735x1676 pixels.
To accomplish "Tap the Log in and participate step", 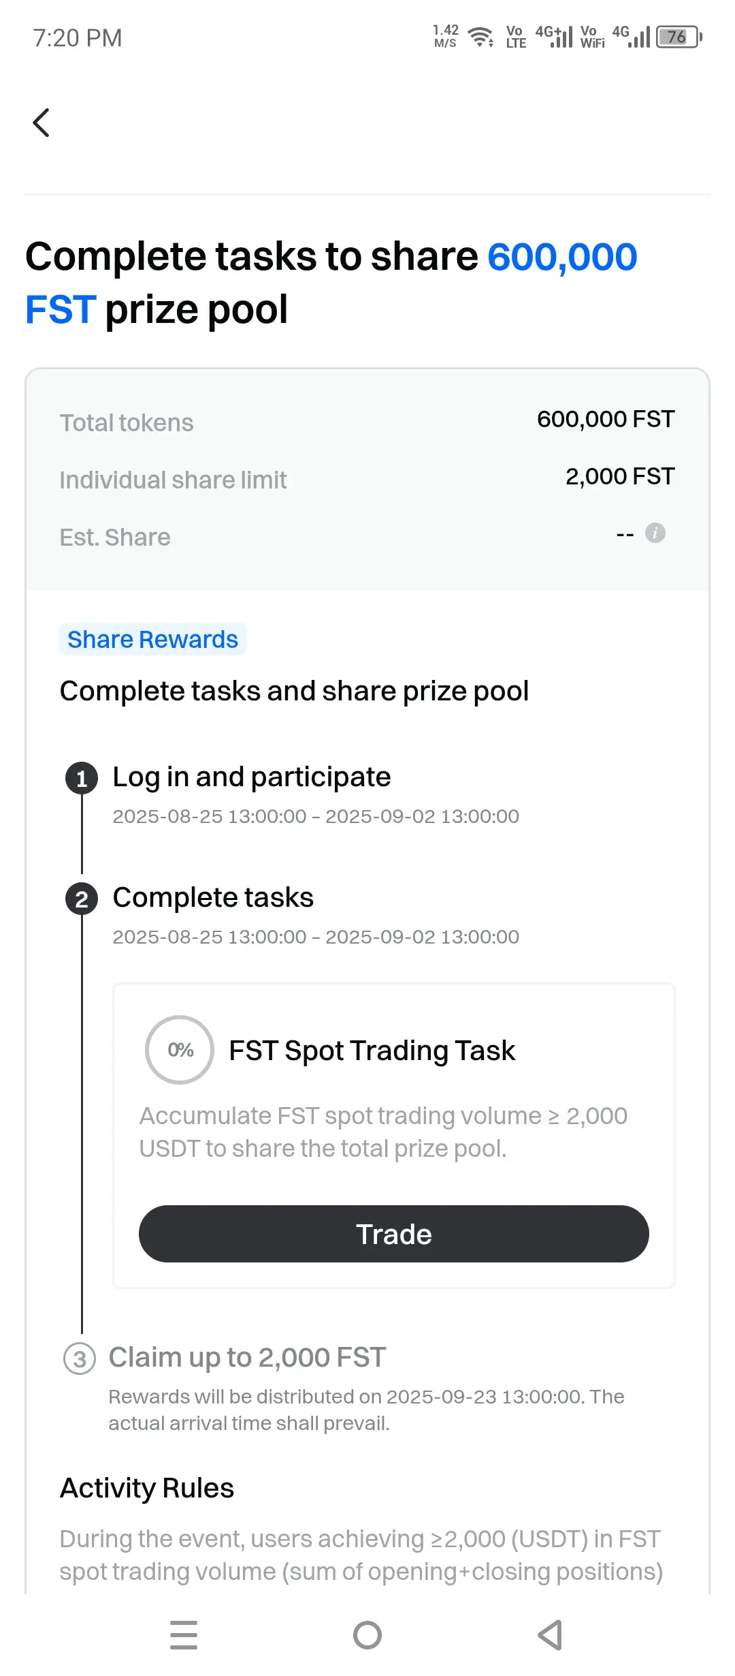I will coord(252,777).
